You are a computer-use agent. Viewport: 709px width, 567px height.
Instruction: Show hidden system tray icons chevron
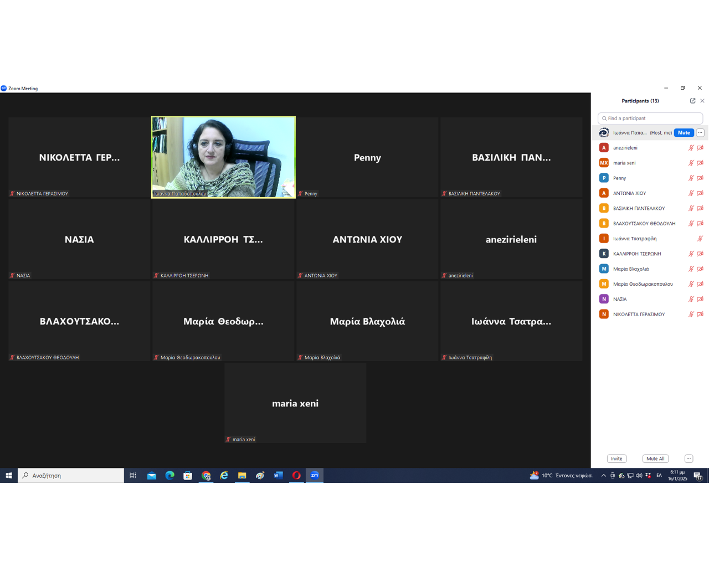point(603,476)
